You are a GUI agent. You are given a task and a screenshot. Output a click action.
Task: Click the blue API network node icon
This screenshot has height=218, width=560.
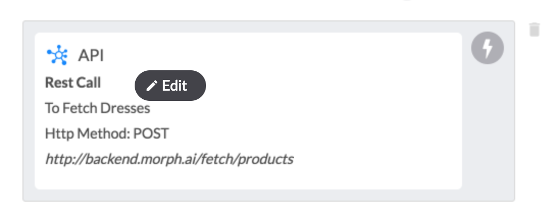click(57, 56)
